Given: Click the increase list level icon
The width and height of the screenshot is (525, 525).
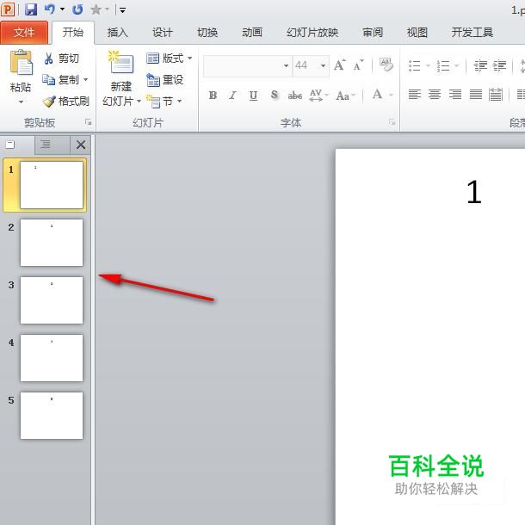Looking at the screenshot, I should [x=499, y=65].
